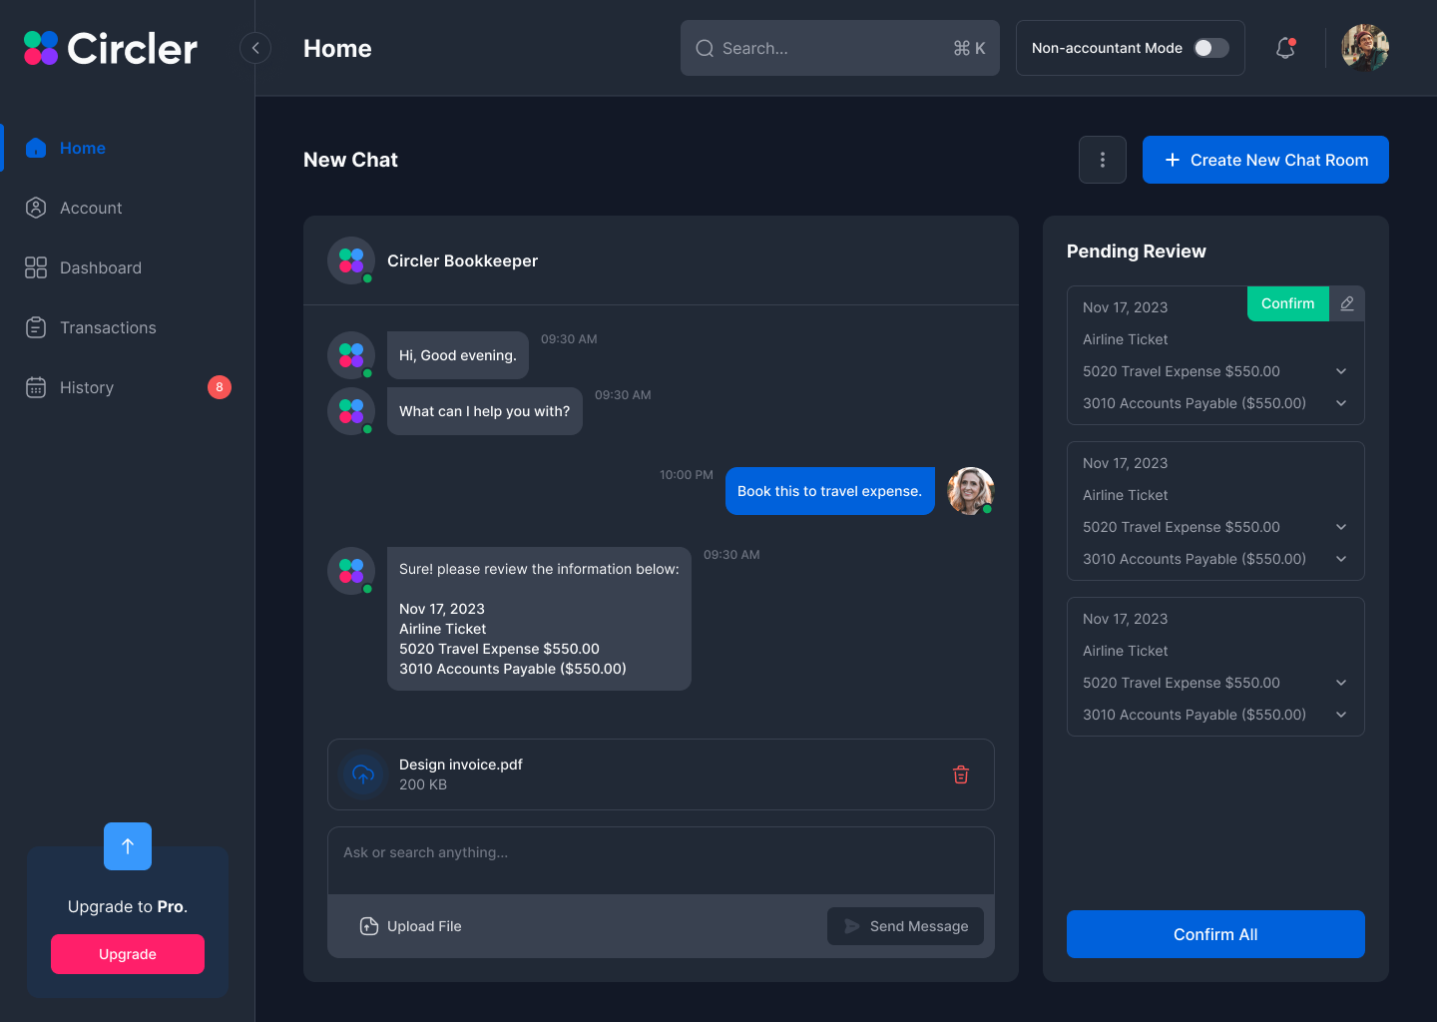Screen dimensions: 1437x1022
Task: Click the notification bell
Action: (x=1284, y=48)
